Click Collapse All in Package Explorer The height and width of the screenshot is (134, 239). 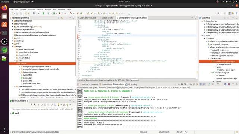[58, 18]
